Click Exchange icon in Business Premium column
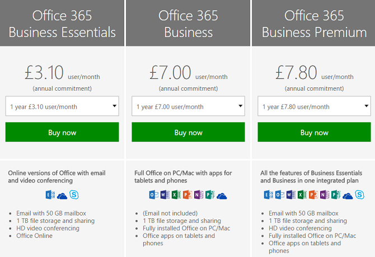Viewport: 375px width, 257px height. click(x=269, y=195)
